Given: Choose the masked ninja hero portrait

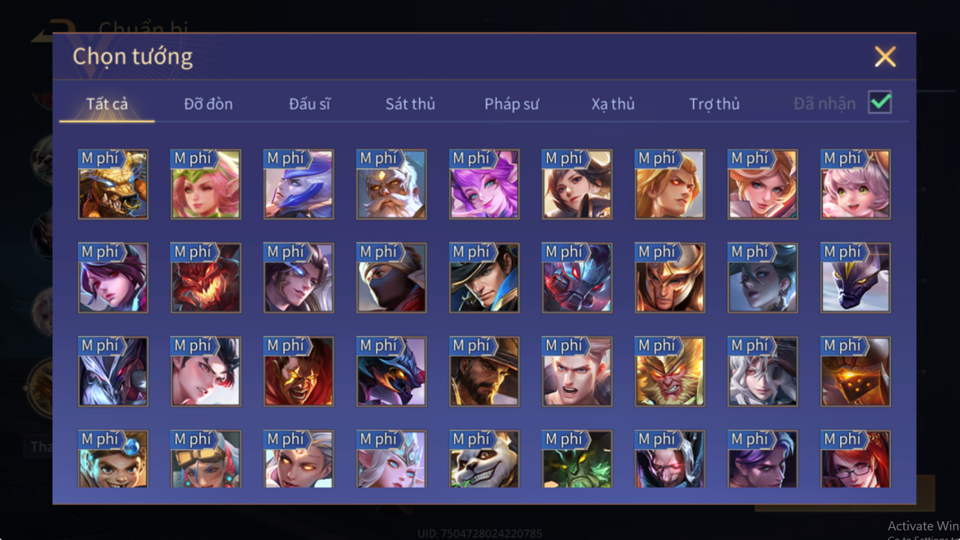Looking at the screenshot, I should click(392, 278).
